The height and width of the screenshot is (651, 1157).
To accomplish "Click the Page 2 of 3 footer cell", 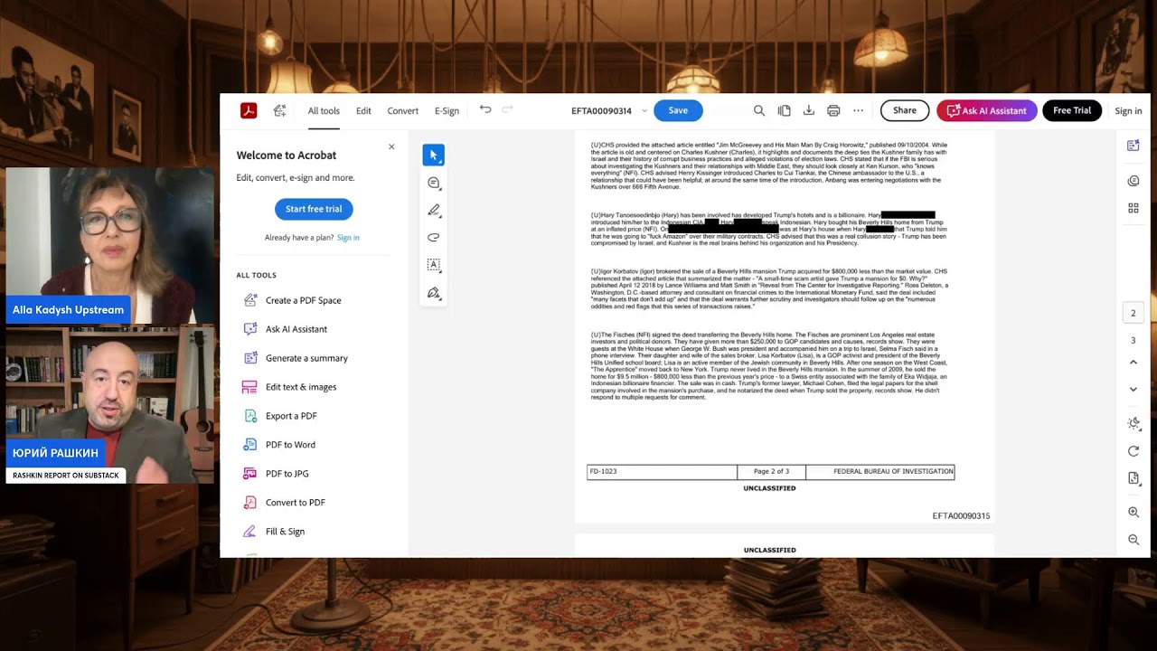I will [x=771, y=471].
